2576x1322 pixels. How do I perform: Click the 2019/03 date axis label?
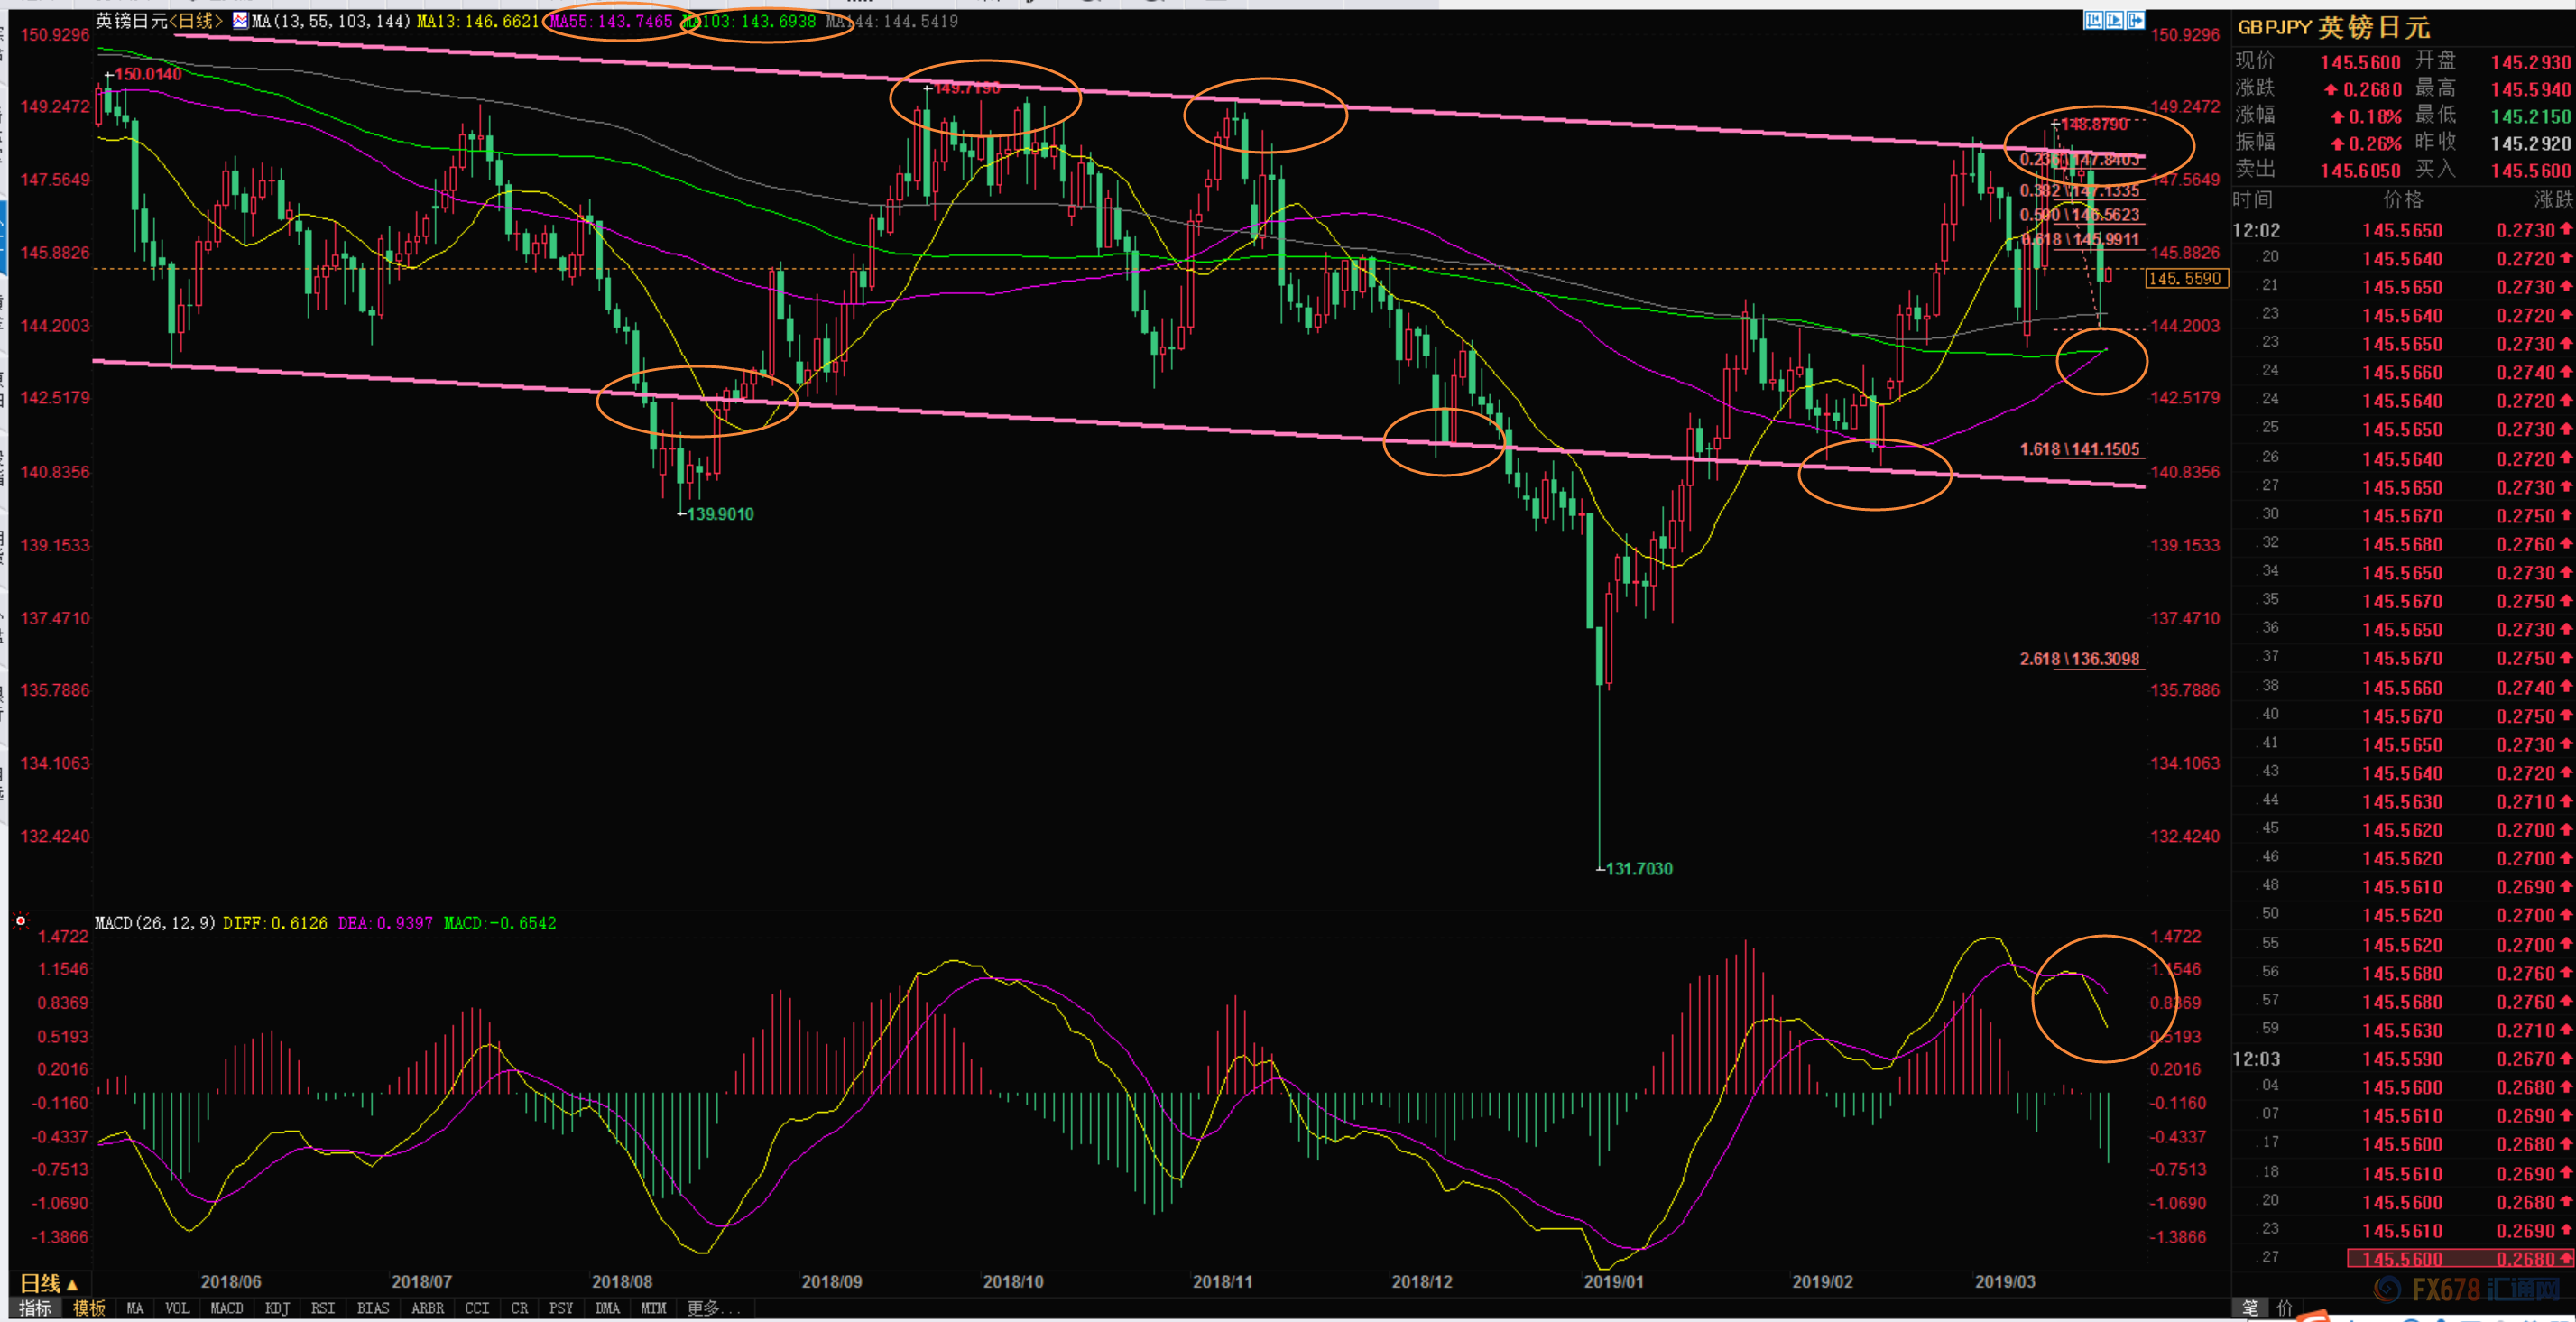point(2004,1281)
